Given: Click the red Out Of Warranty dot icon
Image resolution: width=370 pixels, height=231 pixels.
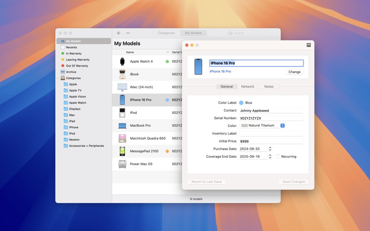Looking at the screenshot, I should (x=63, y=66).
